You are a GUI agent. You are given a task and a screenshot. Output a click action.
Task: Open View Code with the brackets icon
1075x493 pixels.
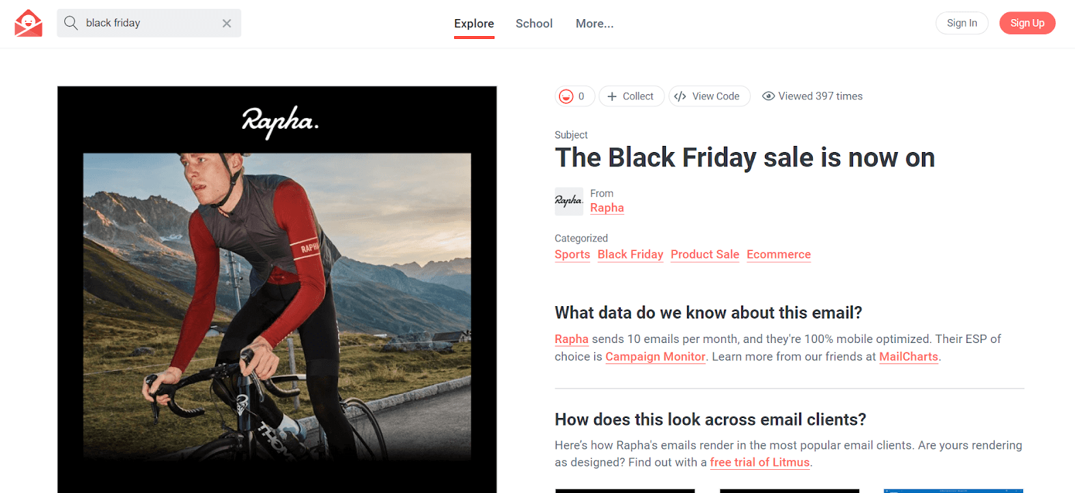coord(709,96)
